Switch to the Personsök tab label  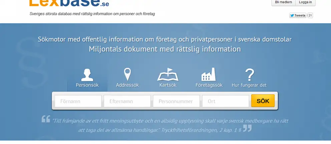87,85
